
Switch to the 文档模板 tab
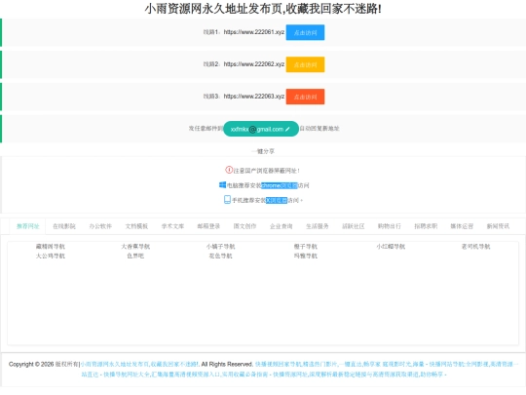pyautogui.click(x=136, y=226)
